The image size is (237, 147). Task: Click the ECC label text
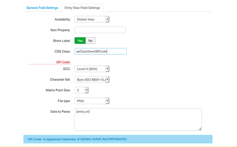(66, 69)
